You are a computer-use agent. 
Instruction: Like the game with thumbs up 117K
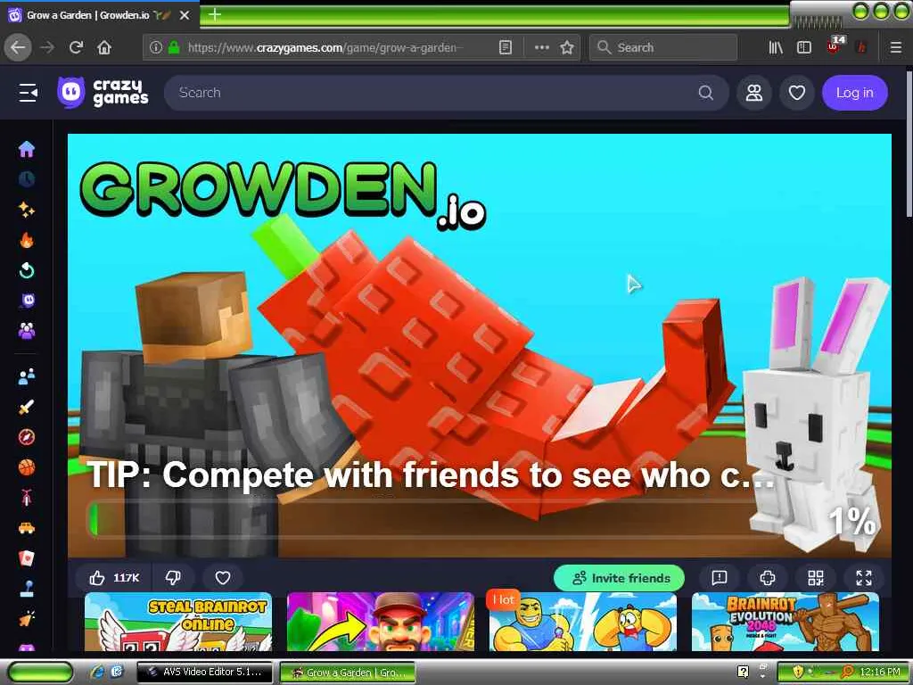[x=114, y=578]
